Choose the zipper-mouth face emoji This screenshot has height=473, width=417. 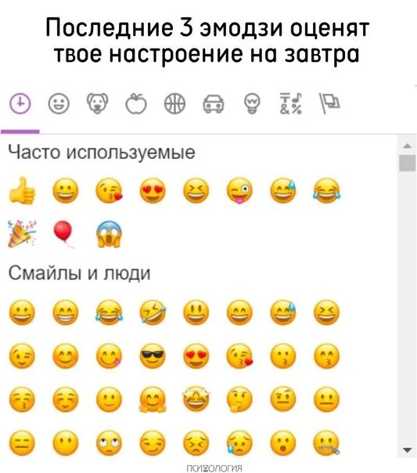326,443
